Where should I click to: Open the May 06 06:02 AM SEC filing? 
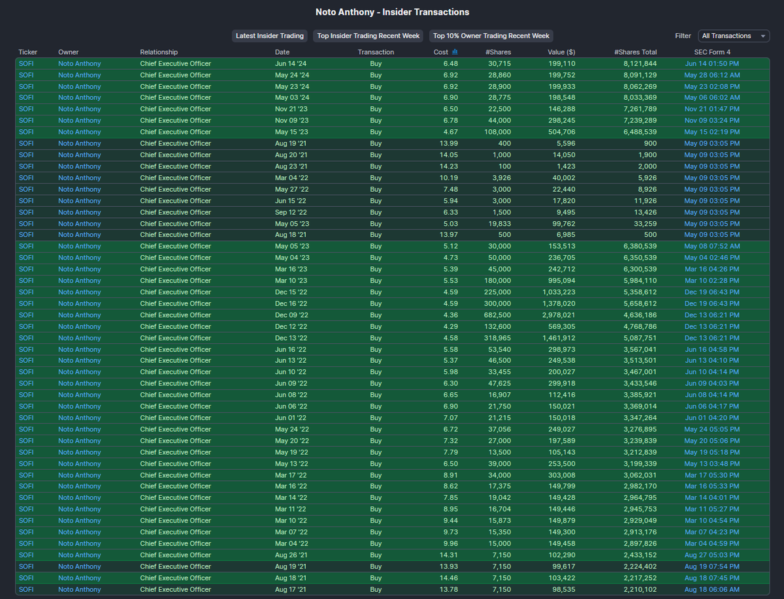[x=712, y=98]
